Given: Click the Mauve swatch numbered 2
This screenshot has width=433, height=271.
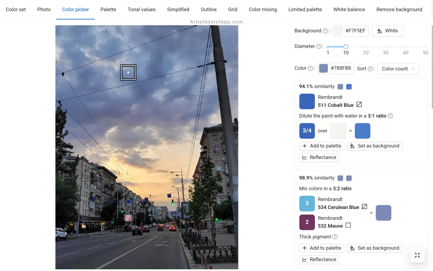Looking at the screenshot, I should coord(307,222).
